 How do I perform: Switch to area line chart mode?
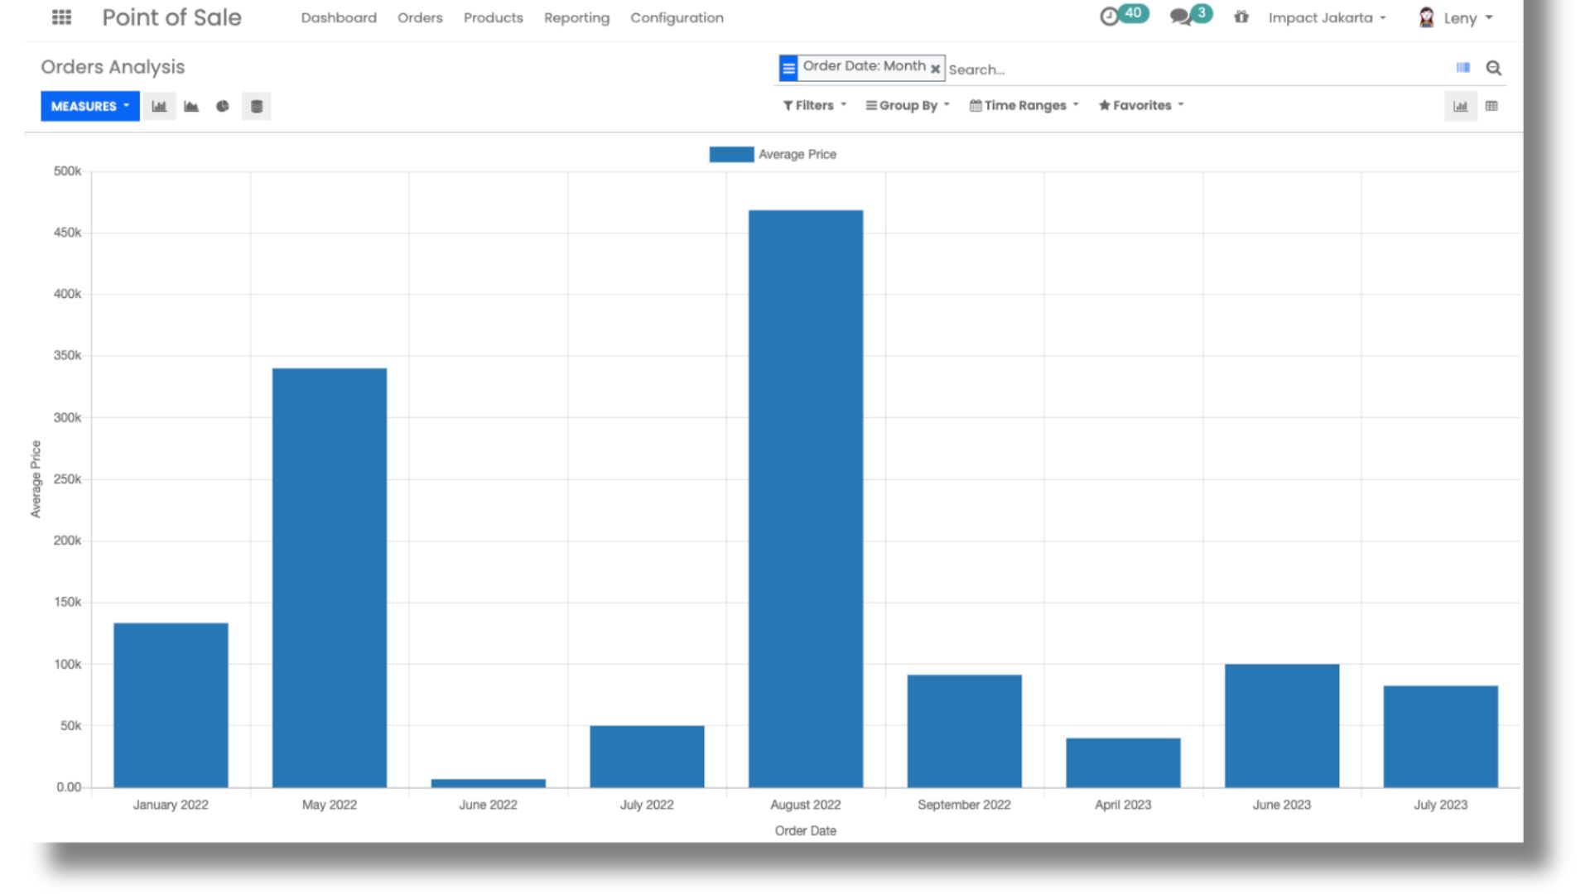pos(191,106)
